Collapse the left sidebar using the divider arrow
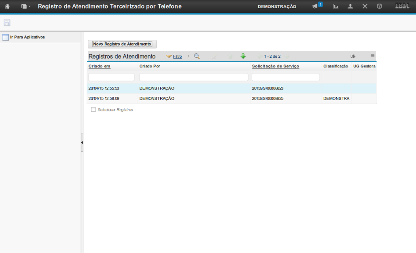This screenshot has height=253, width=416. [82, 142]
